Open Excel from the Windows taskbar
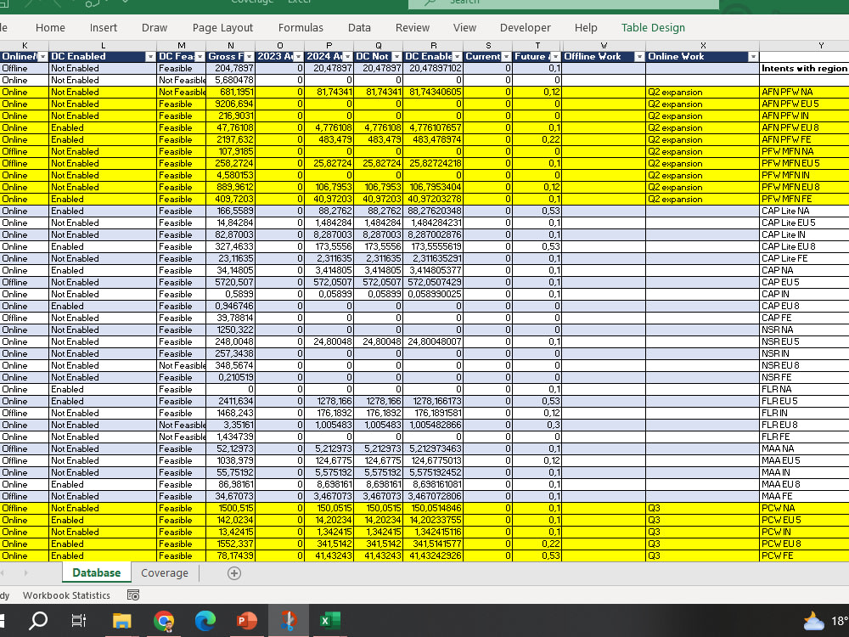 [329, 621]
